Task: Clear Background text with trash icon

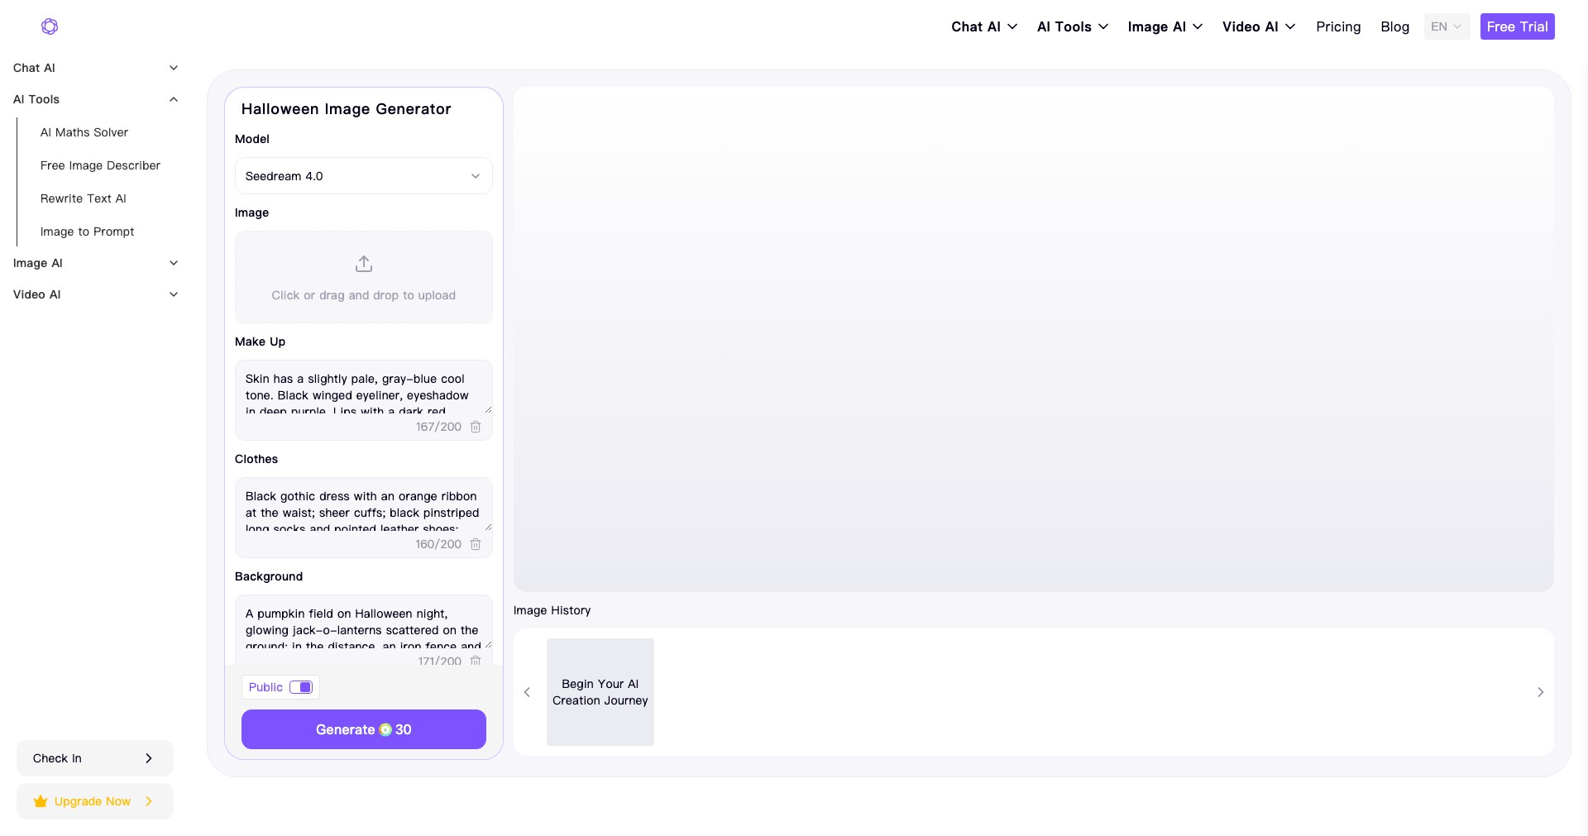Action: 476,661
